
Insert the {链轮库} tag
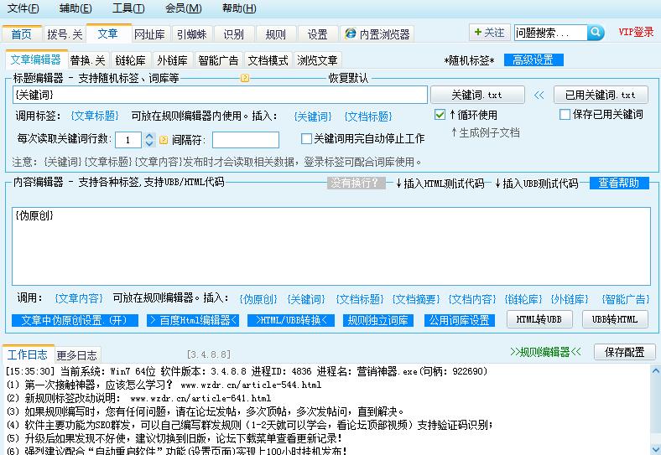[523, 299]
